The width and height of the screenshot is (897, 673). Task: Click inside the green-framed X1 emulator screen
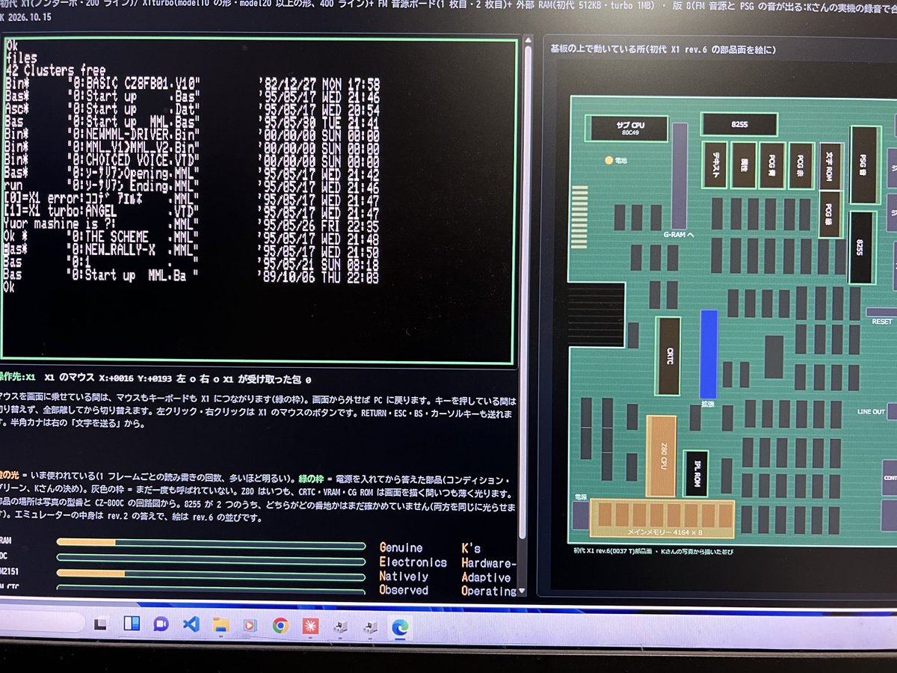[x=259, y=201]
